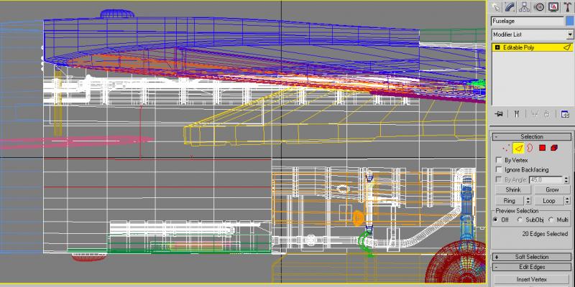
Task: Select Polygon sub-object level
Action: [x=543, y=148]
